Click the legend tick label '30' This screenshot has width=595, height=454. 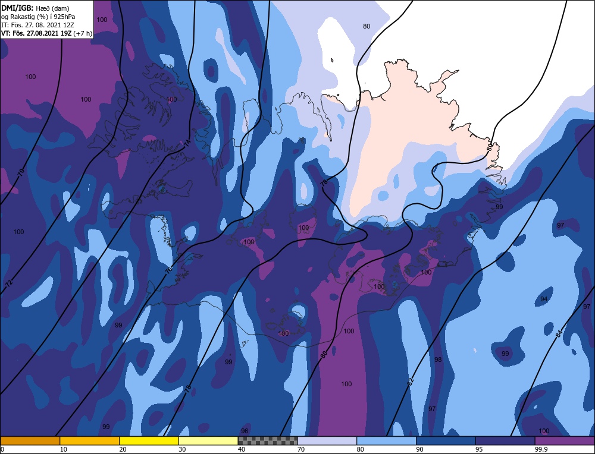click(x=183, y=449)
